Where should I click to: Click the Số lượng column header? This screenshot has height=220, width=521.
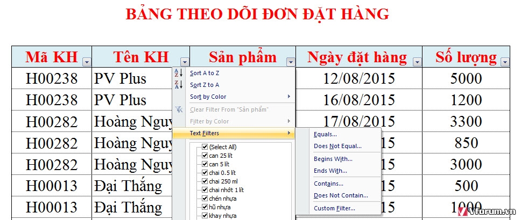click(466, 57)
